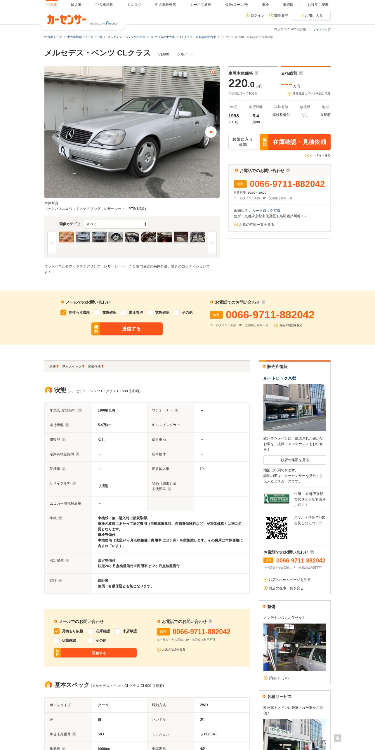Screen dimensions: 375x750
Task: Click help icon next to ワンオーナー
Action: [x=176, y=410]
